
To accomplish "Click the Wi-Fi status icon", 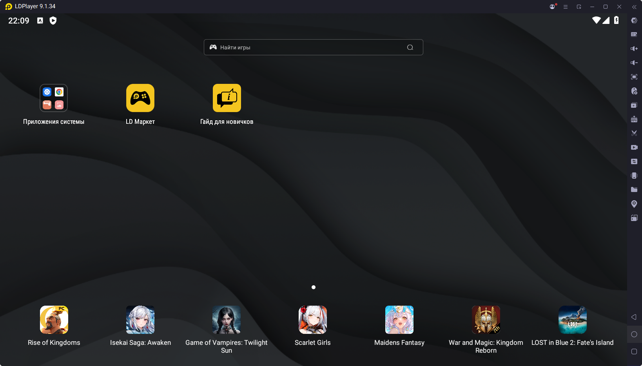I will coord(596,20).
